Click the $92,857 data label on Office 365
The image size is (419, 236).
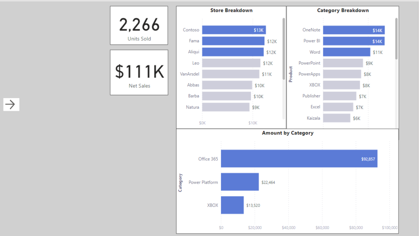tap(368, 159)
